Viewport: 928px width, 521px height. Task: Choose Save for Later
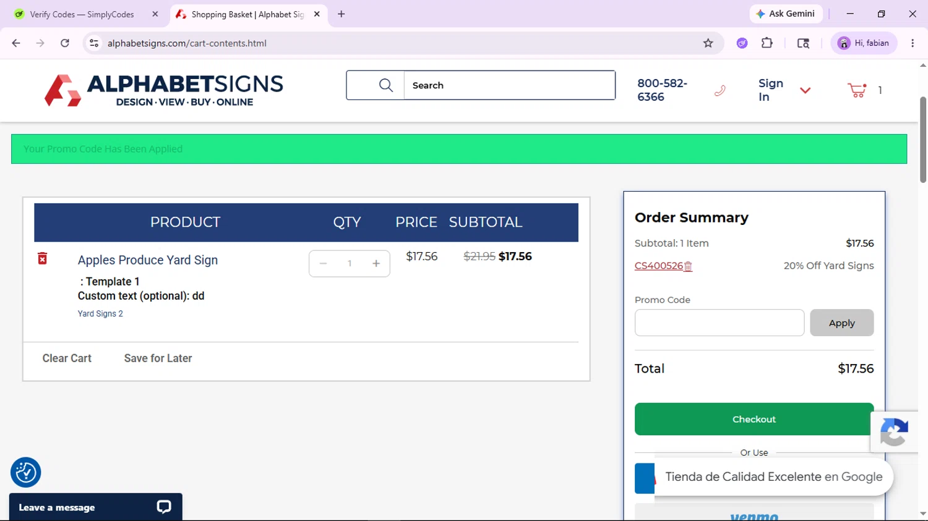click(x=158, y=358)
